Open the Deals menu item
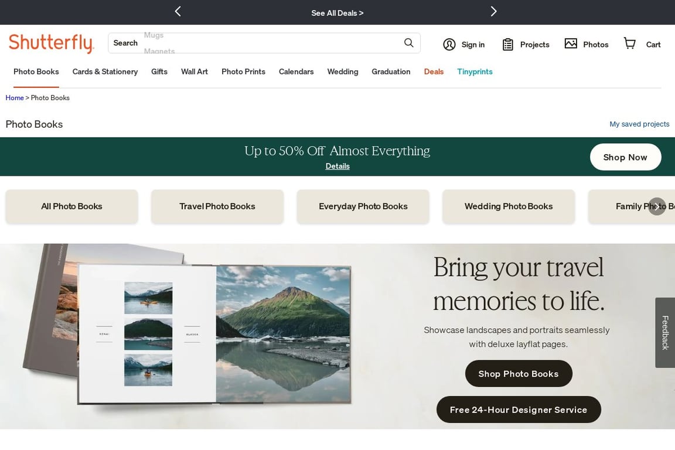The height and width of the screenshot is (450, 675). (434, 72)
